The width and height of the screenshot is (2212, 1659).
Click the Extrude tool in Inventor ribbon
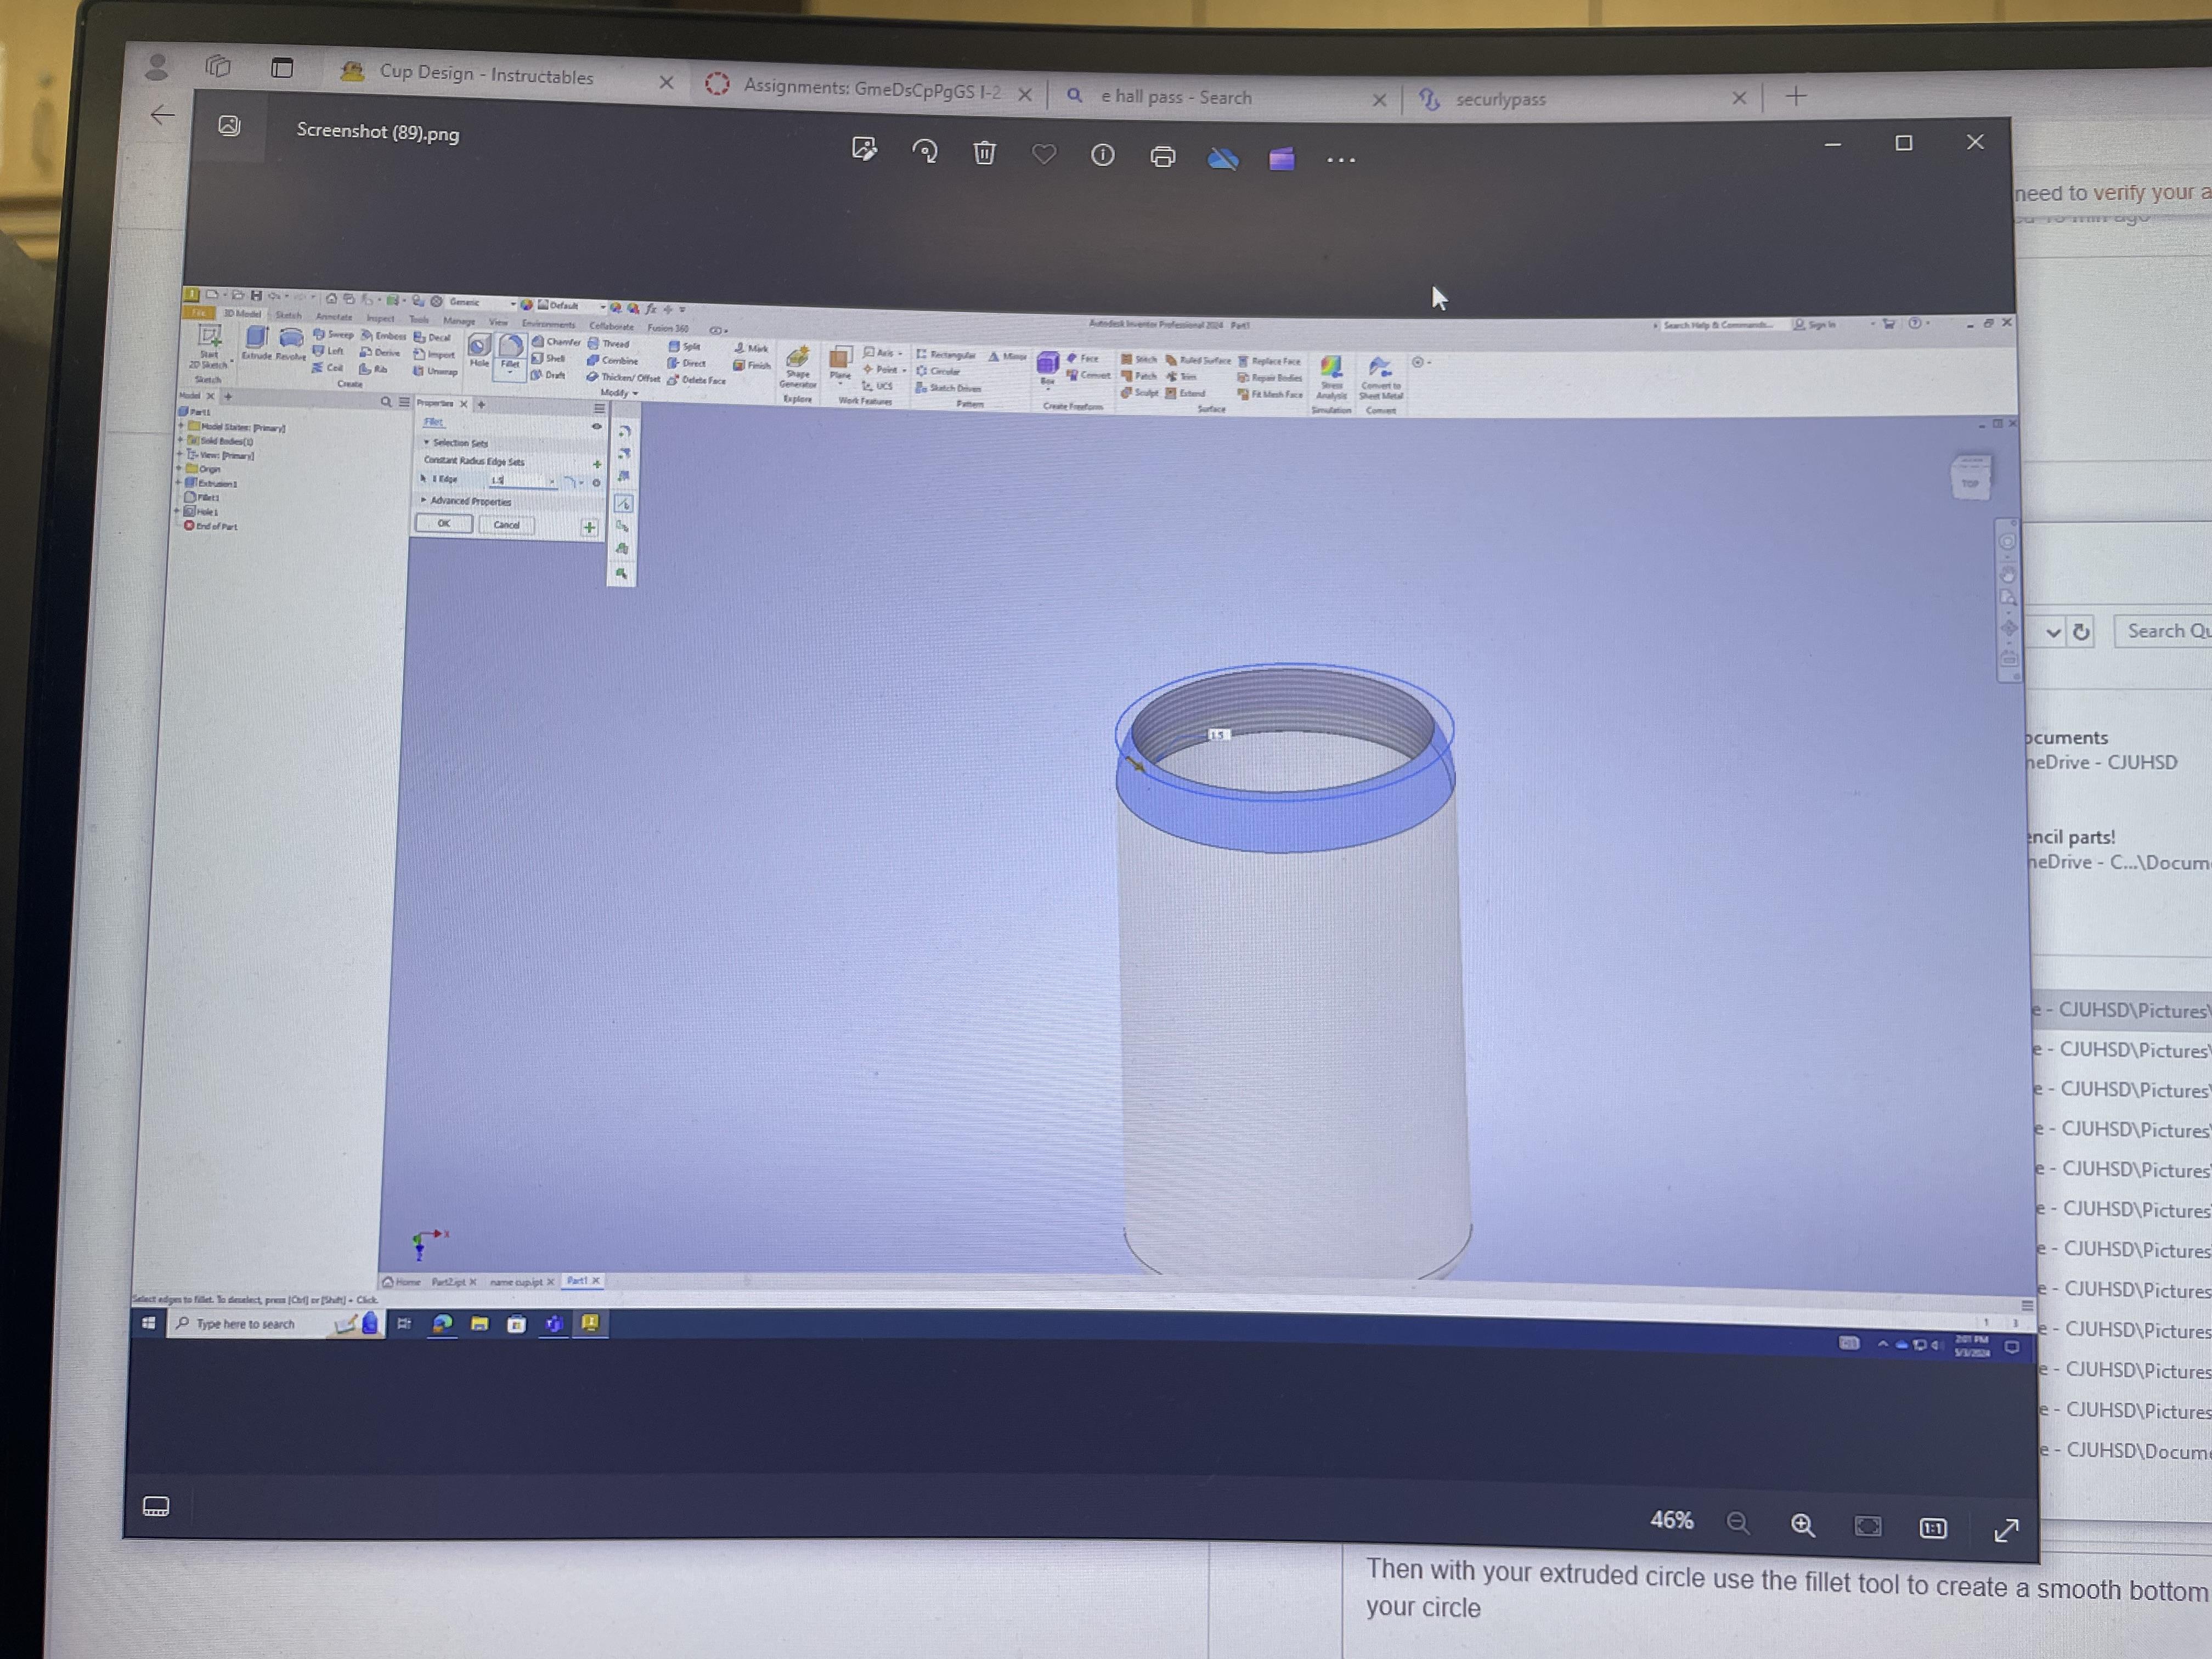257,344
